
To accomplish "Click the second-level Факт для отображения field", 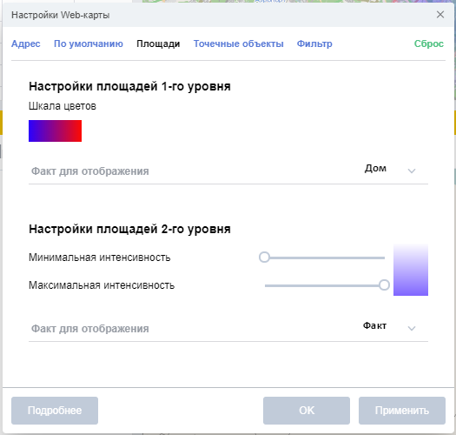I will point(228,329).
